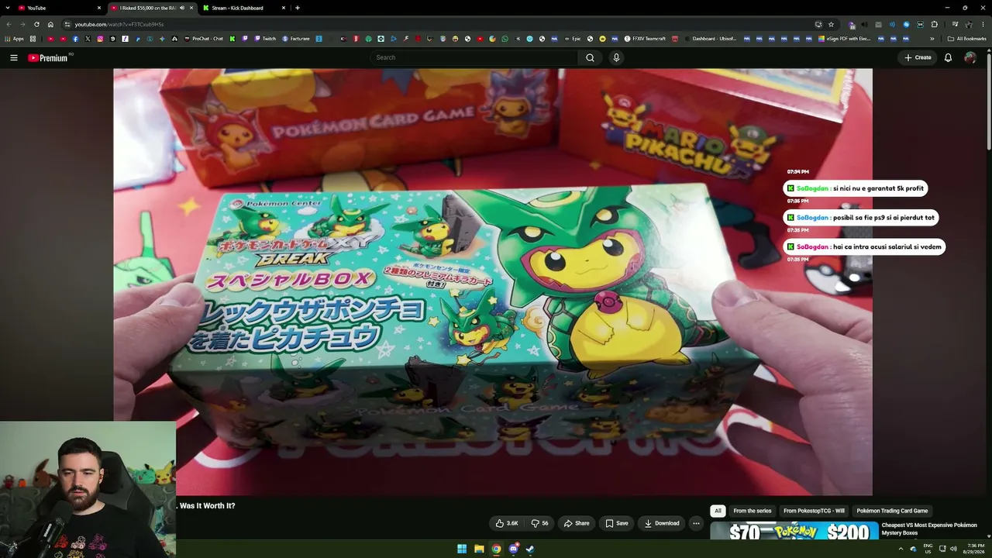992x558 pixels.
Task: Open the Chrome extensions puzzle menu
Action: point(935,24)
